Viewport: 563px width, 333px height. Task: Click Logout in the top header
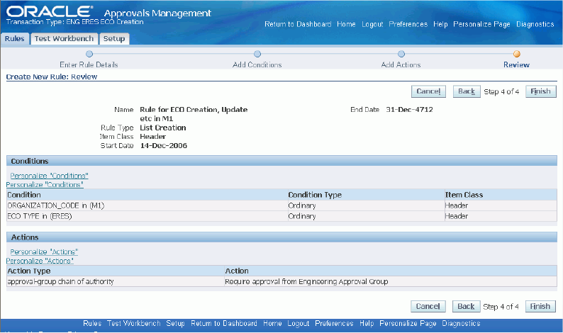372,24
